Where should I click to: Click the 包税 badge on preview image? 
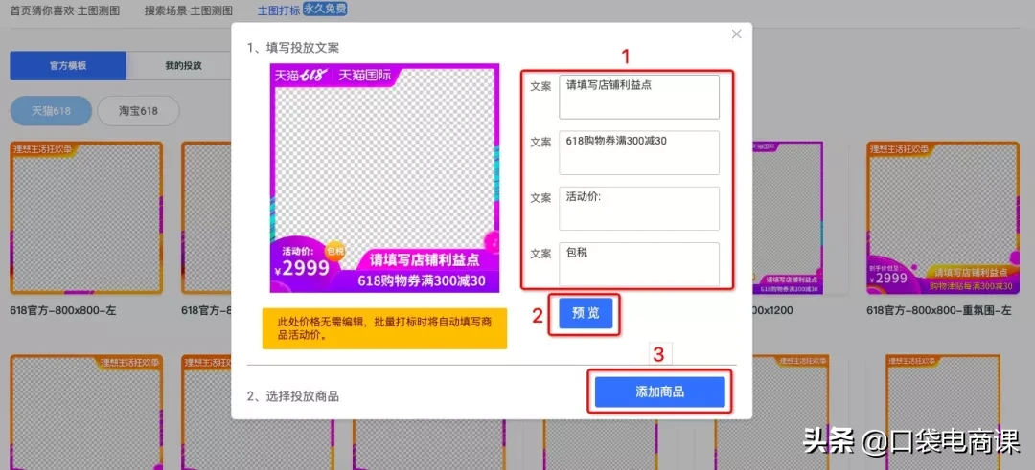(x=335, y=251)
